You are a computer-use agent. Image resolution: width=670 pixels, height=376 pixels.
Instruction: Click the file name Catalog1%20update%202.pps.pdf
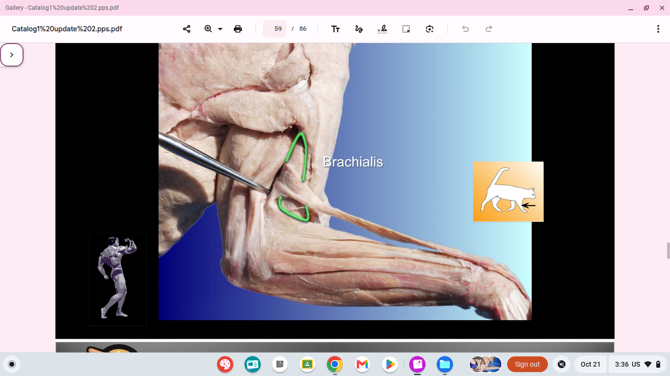67,29
